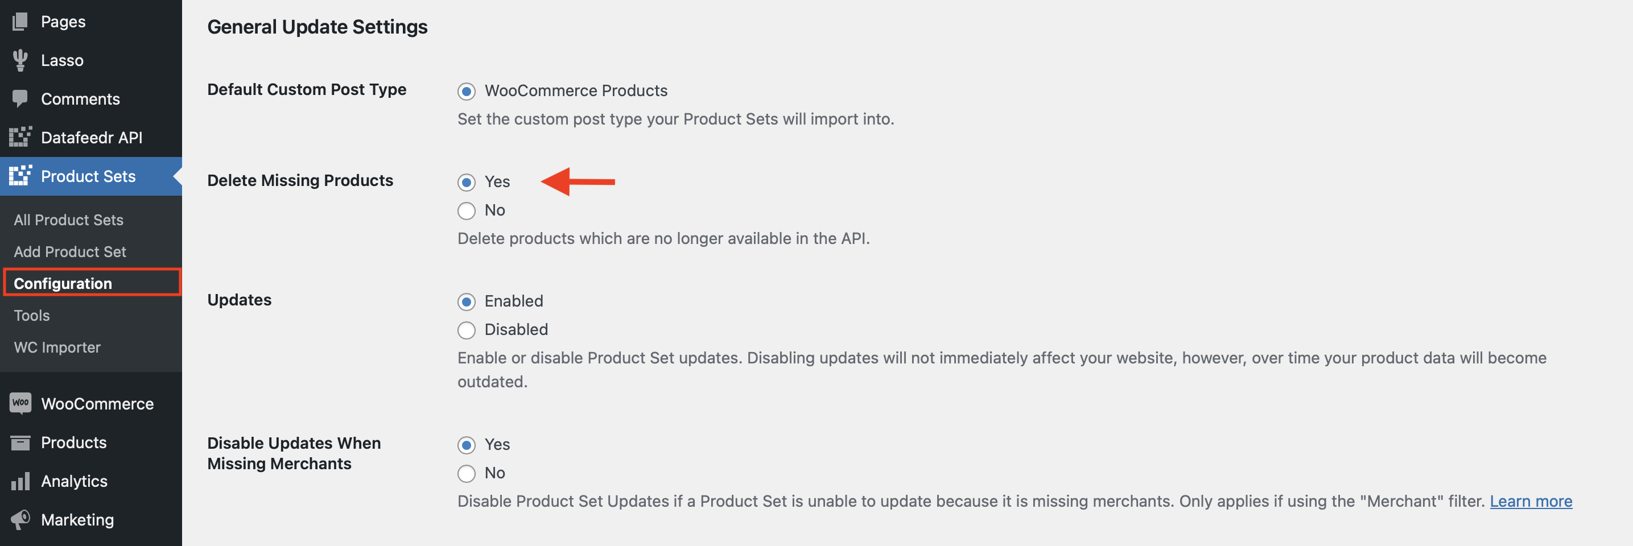
Task: Click the Analytics bar chart icon
Action: 20,481
